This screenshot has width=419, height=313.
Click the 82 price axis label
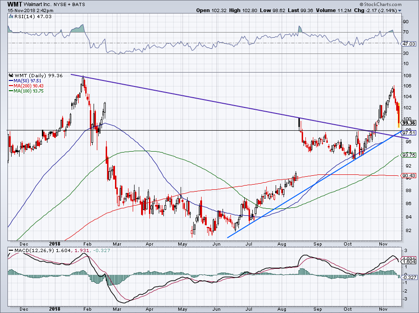pyautogui.click(x=409, y=230)
